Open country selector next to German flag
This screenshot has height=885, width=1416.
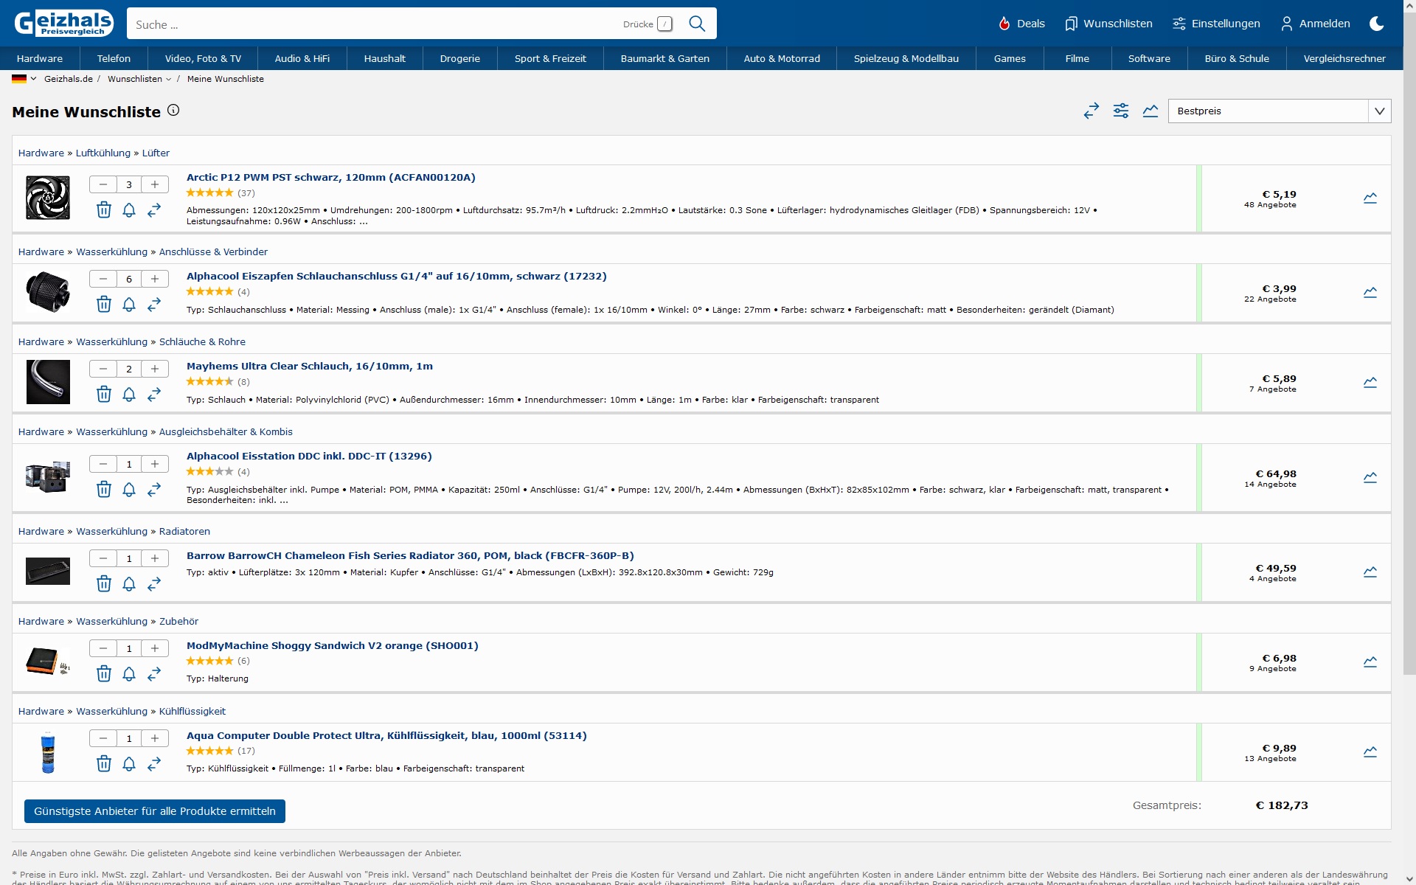[33, 79]
